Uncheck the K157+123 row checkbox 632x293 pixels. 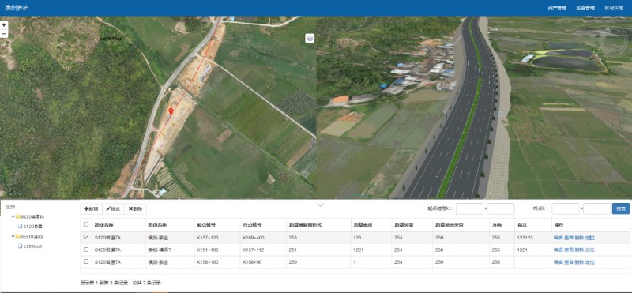86,238
